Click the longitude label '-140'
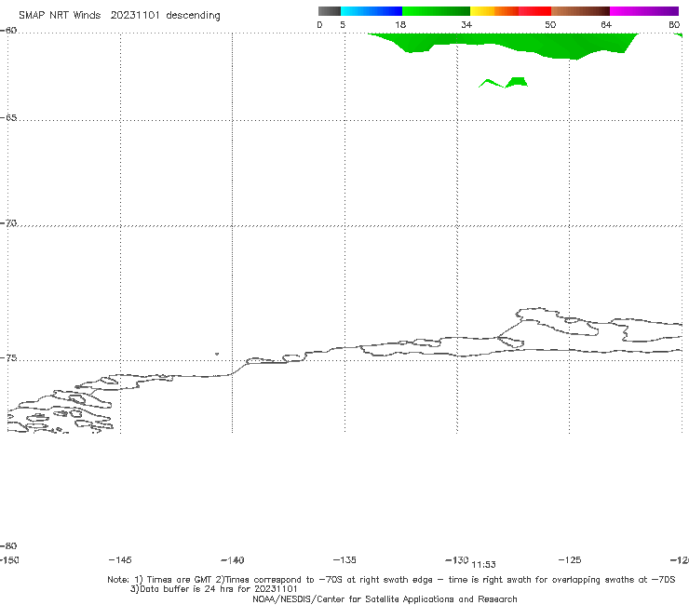Screen dimensions: 689x605 [x=233, y=560]
